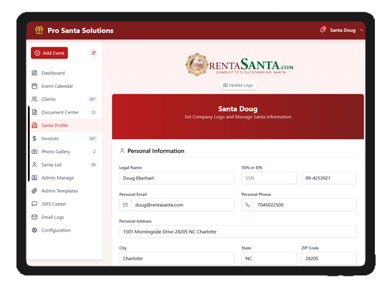The image size is (387, 286).
Task: Open Configuration in sidebar
Action: point(64,230)
